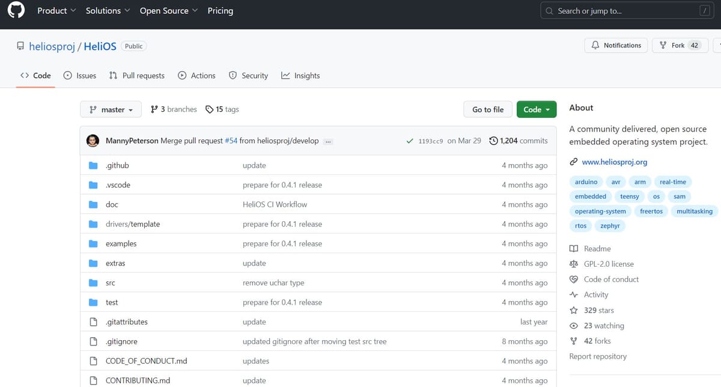Open pull request #54 link

(231, 141)
